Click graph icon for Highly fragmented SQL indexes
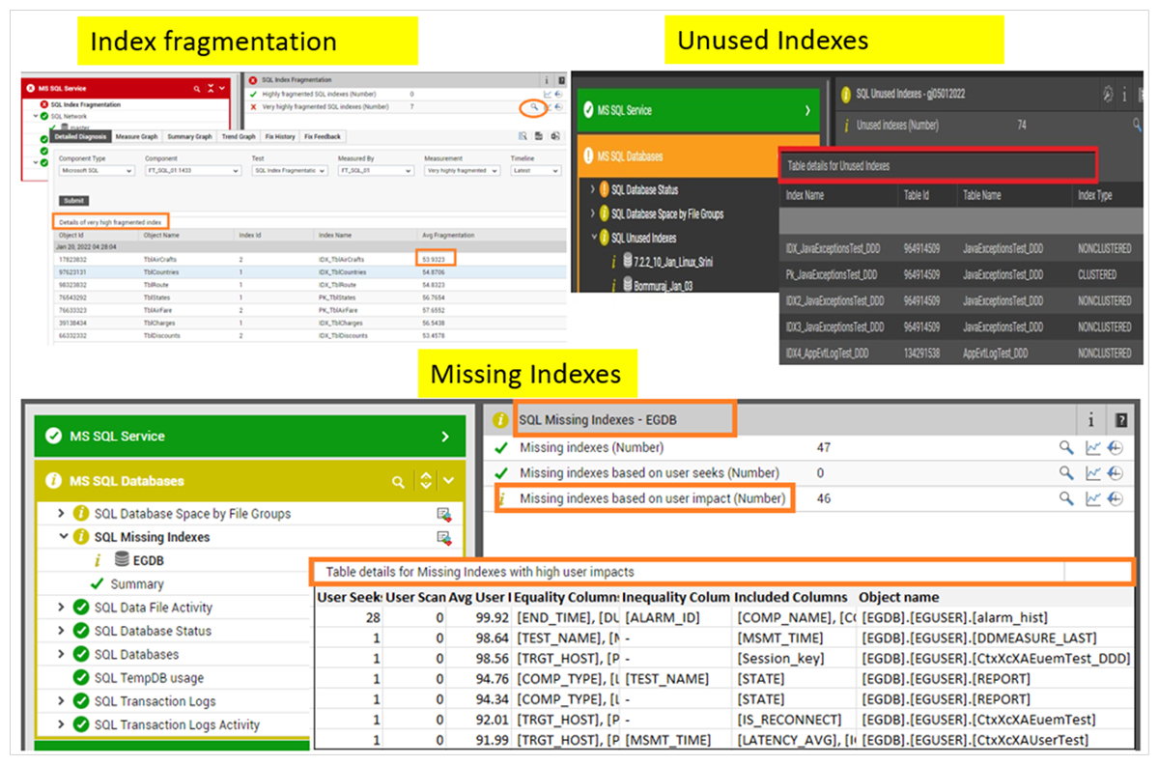The width and height of the screenshot is (1159, 765). (x=548, y=94)
